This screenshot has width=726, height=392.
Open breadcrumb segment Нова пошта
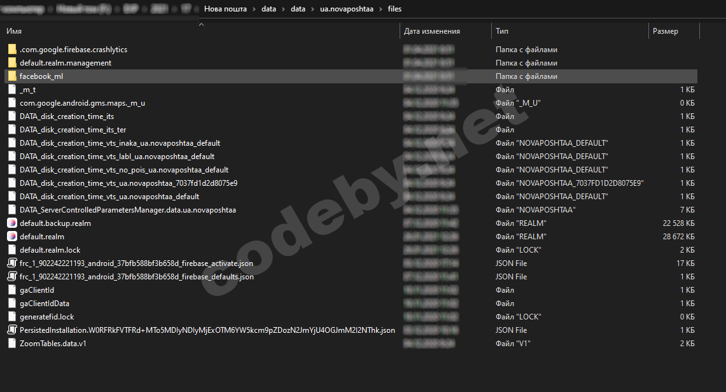coord(225,9)
